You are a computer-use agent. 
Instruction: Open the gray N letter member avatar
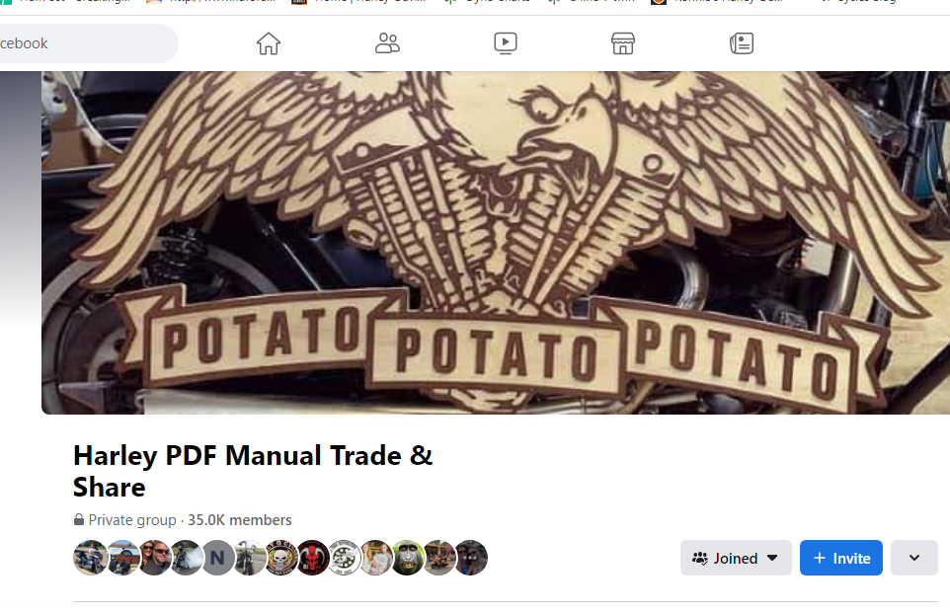[x=217, y=558]
